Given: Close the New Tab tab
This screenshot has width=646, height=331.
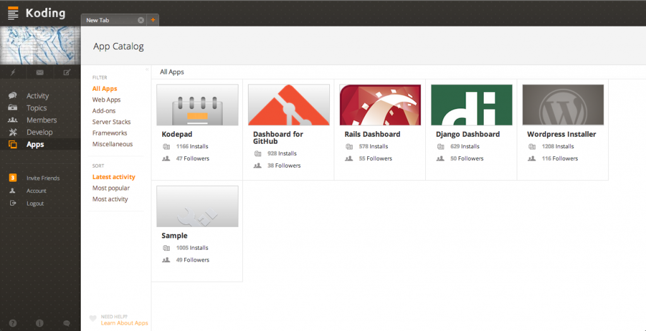Looking at the screenshot, I should 141,20.
